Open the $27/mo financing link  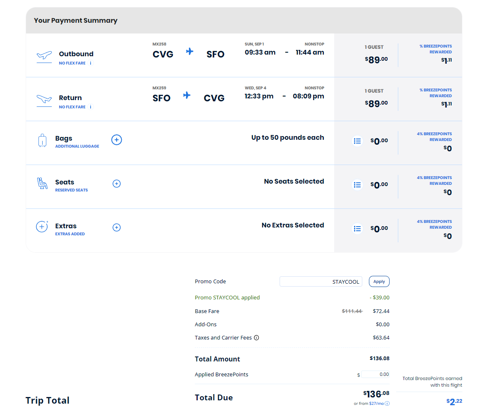pos(376,404)
